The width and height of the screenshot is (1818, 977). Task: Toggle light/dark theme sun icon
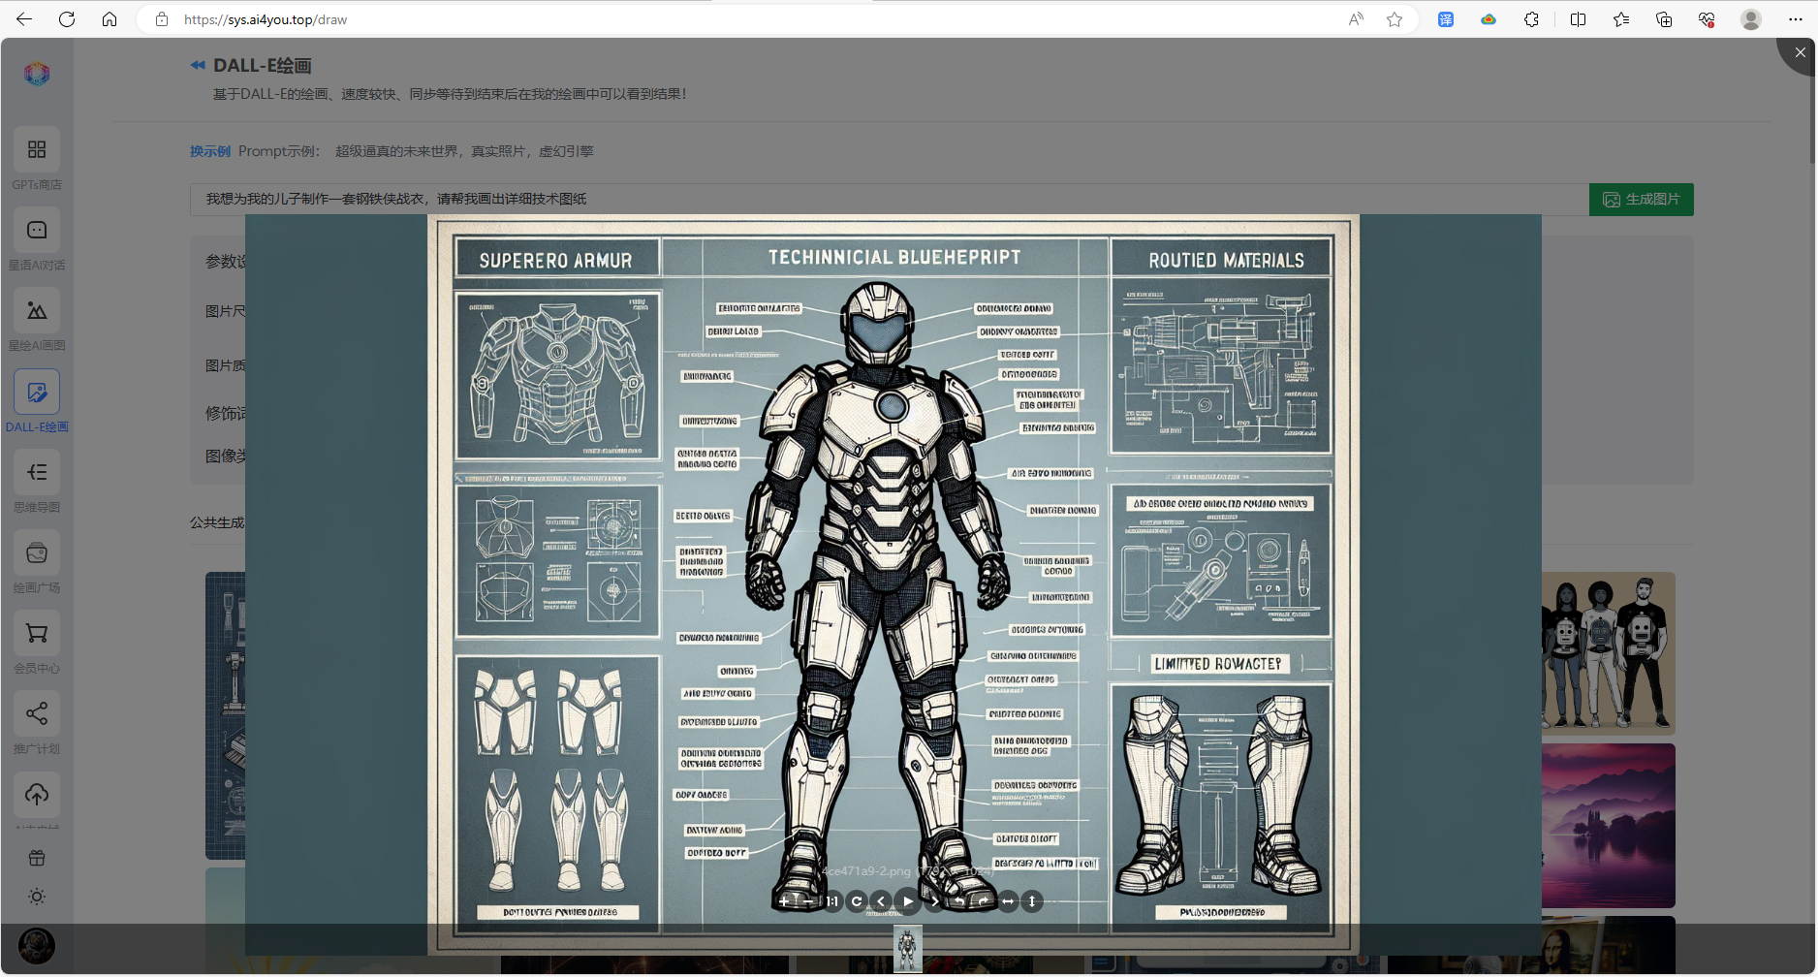click(37, 897)
